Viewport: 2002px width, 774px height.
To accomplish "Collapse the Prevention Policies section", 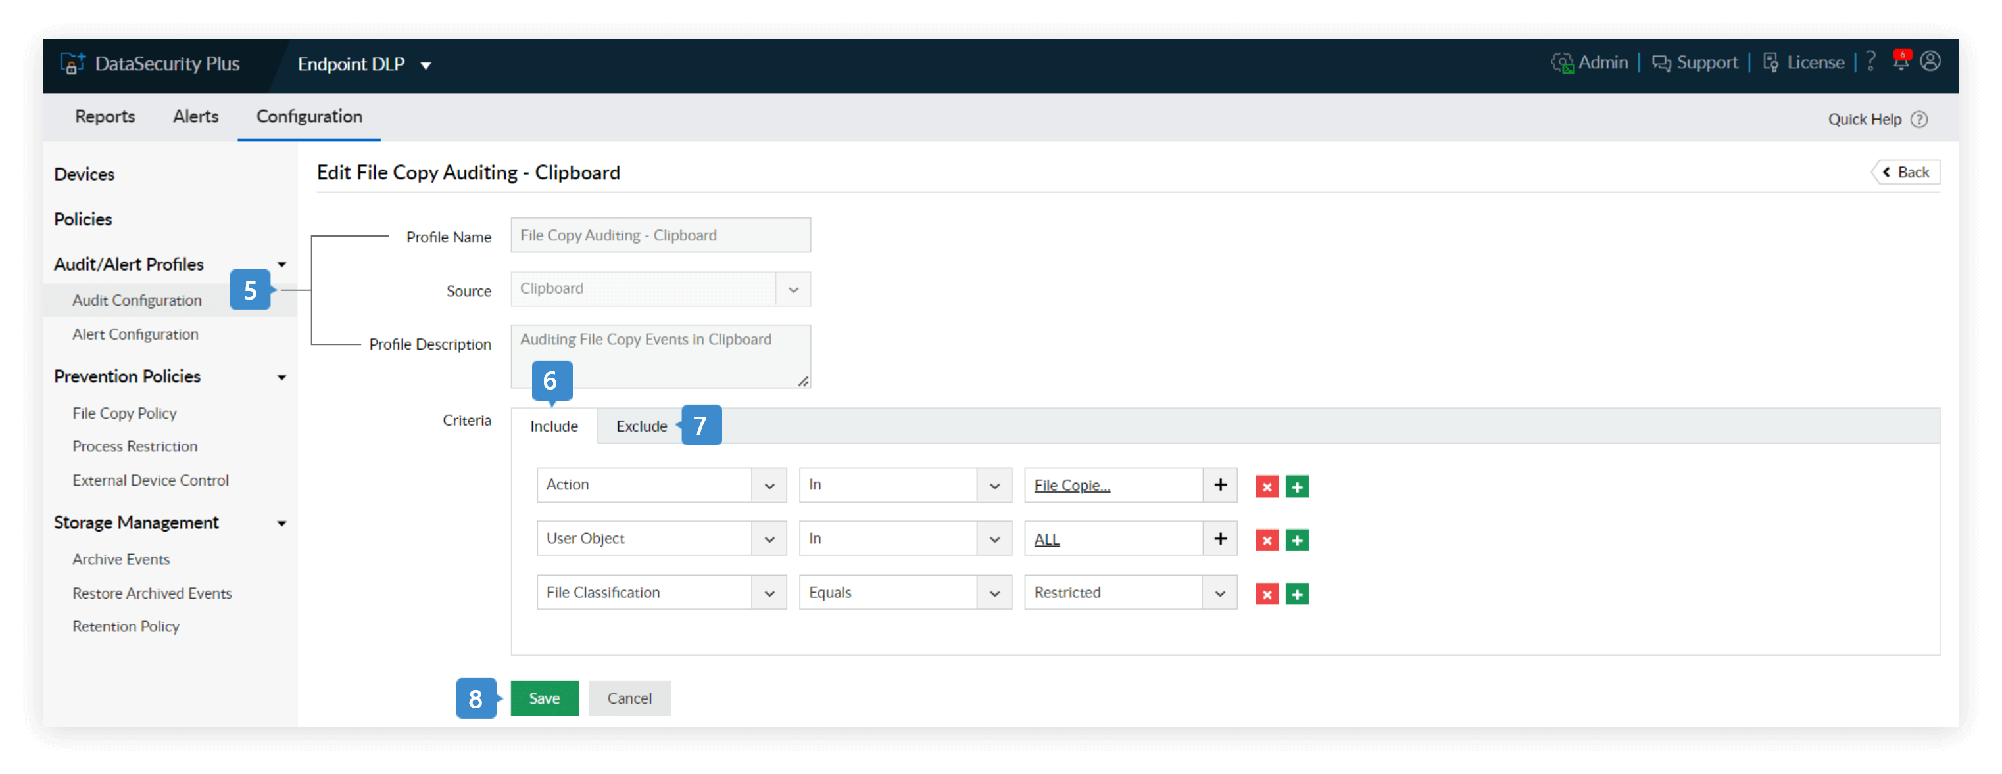I will tap(281, 377).
